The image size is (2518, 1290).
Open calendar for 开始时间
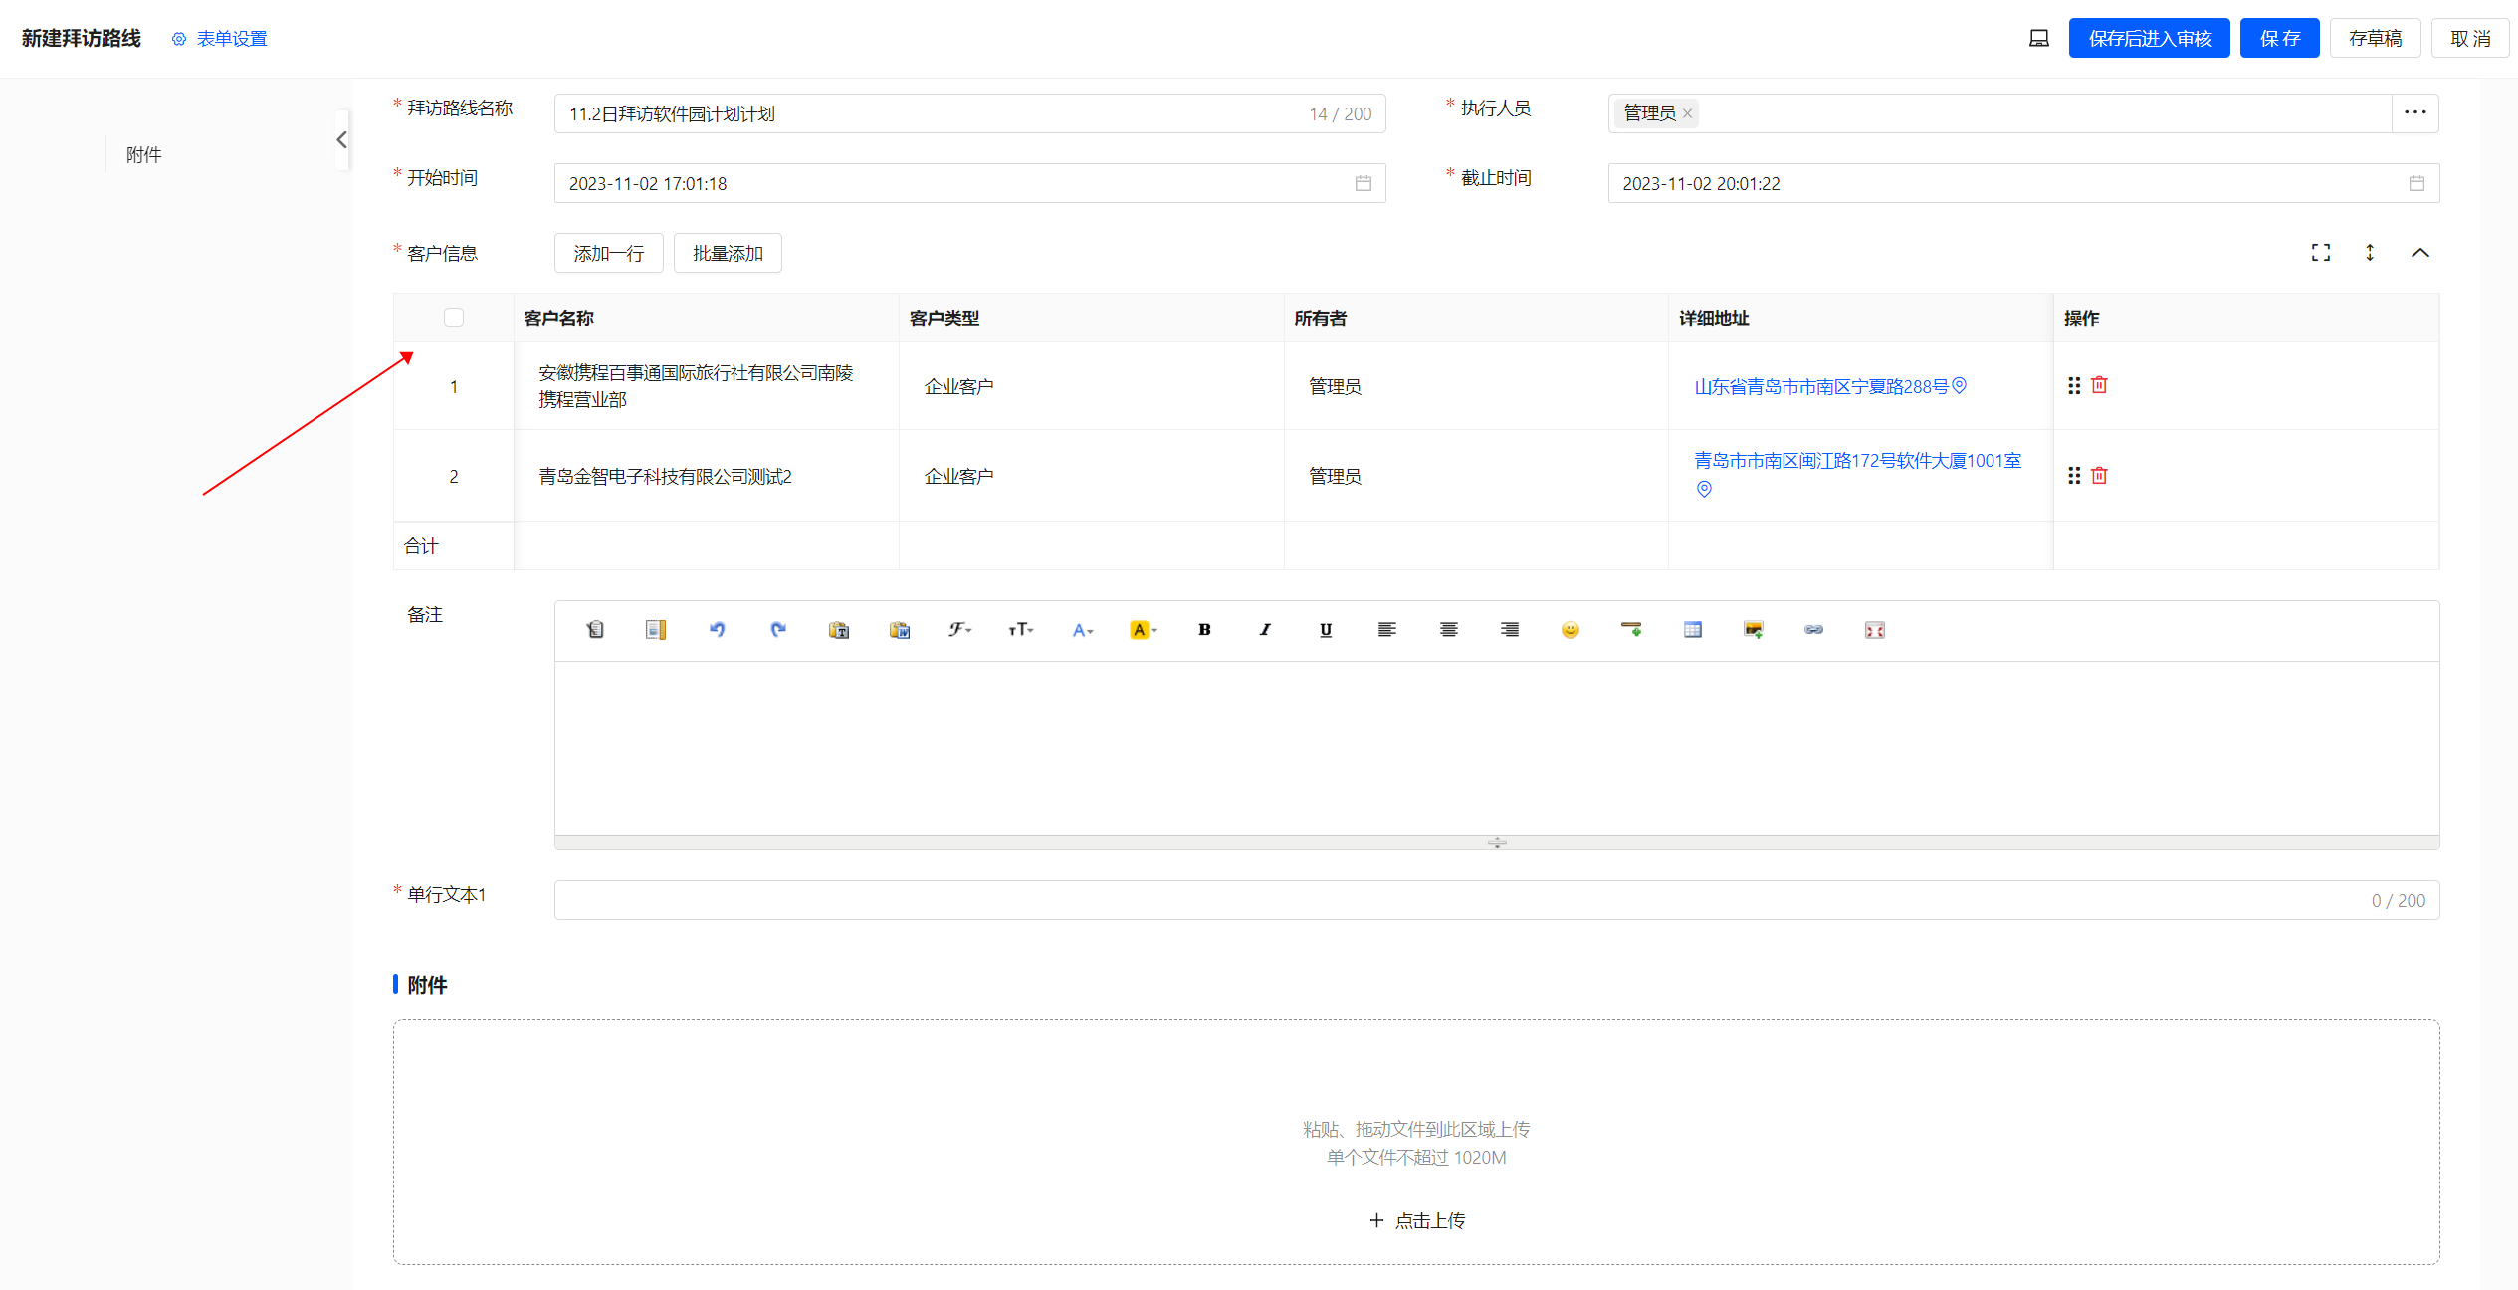(x=1364, y=183)
